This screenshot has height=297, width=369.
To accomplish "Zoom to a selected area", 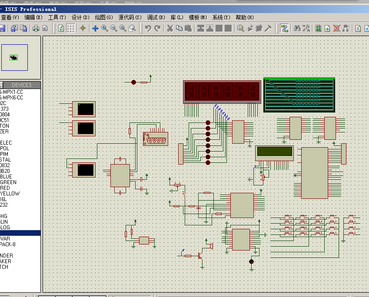I will pos(132,29).
